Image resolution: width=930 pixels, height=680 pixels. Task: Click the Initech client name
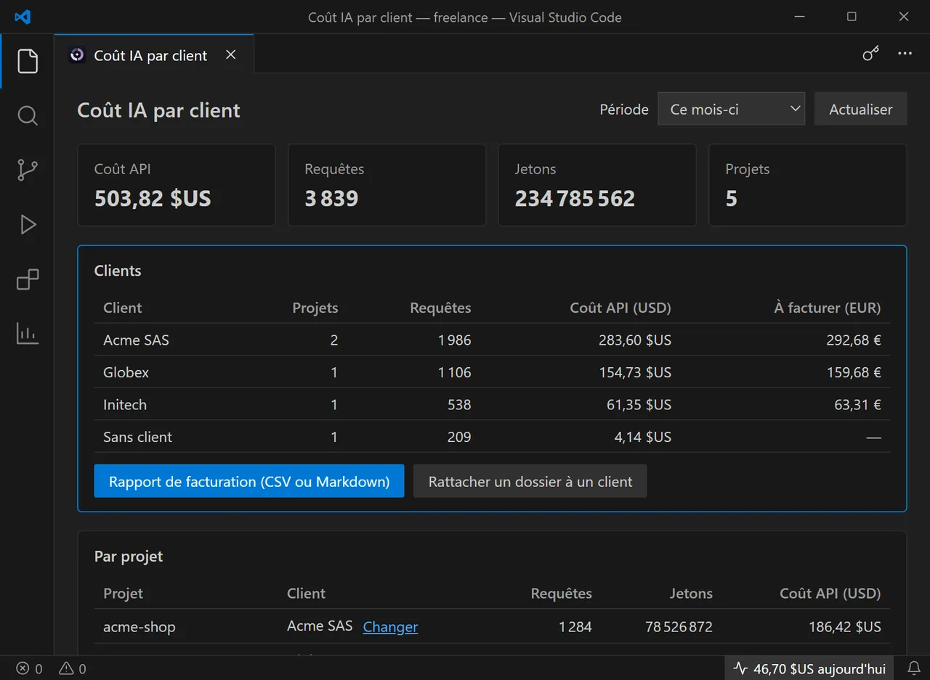pos(125,404)
